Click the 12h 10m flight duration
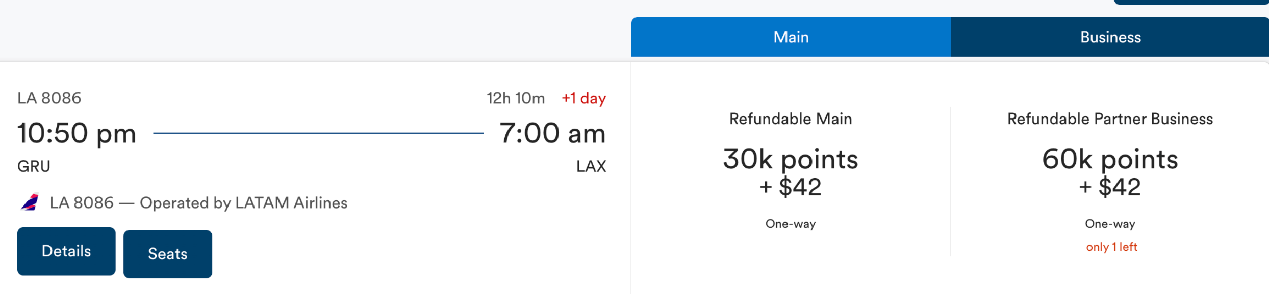 pos(516,98)
